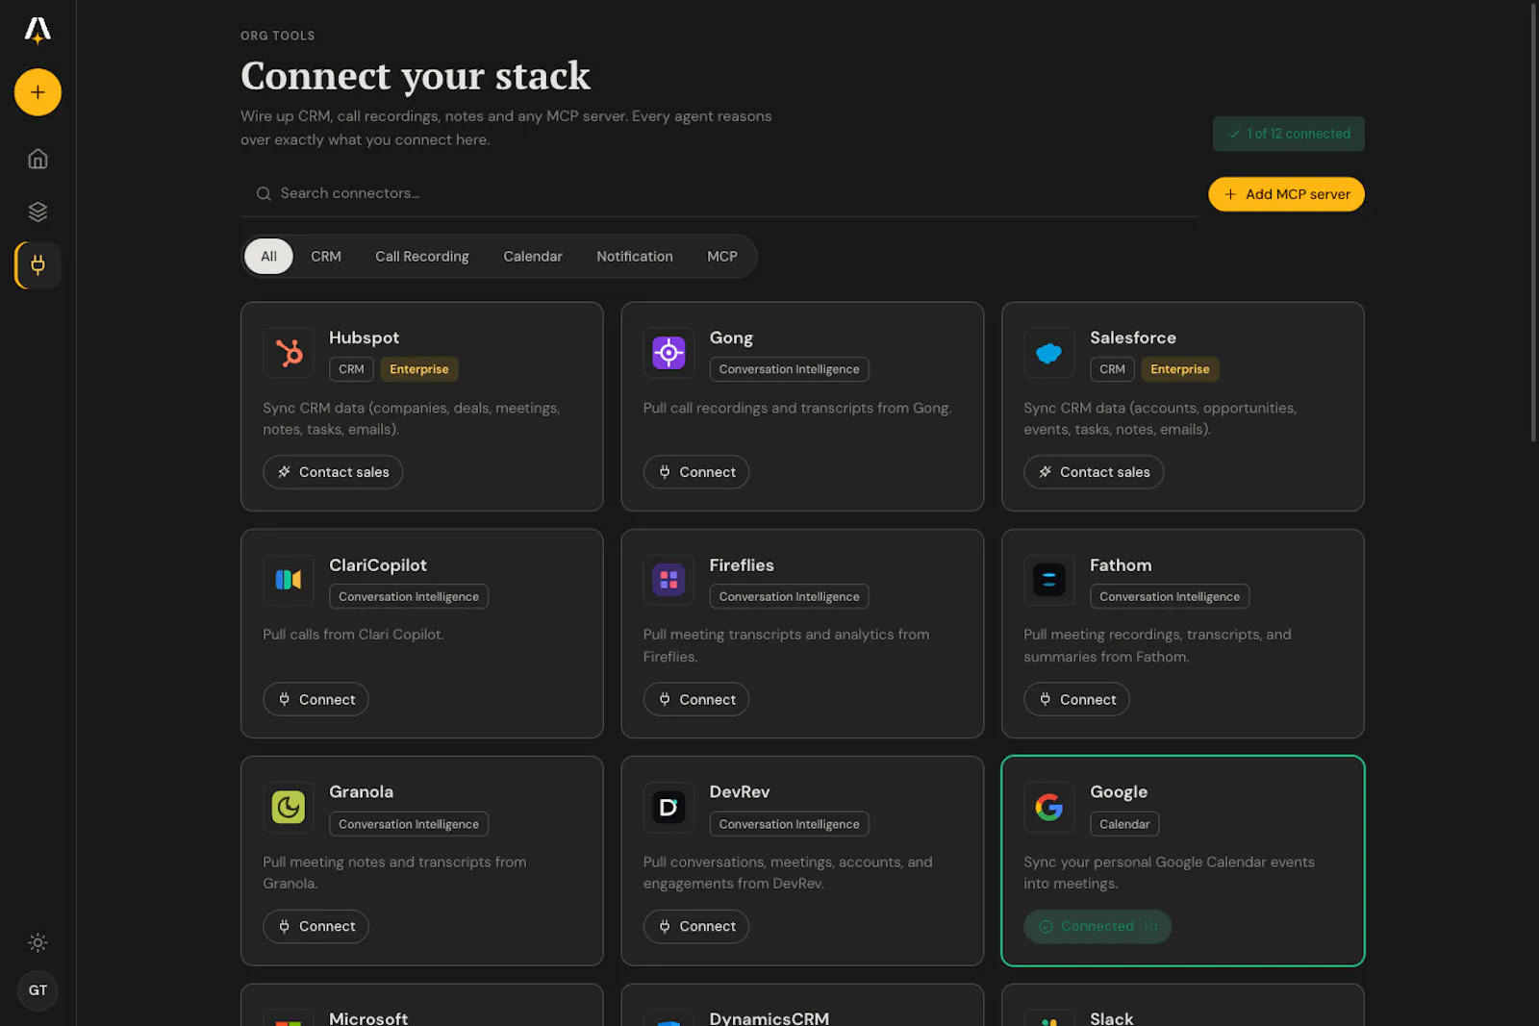Click the page vertical scrollbar

click(1533, 222)
